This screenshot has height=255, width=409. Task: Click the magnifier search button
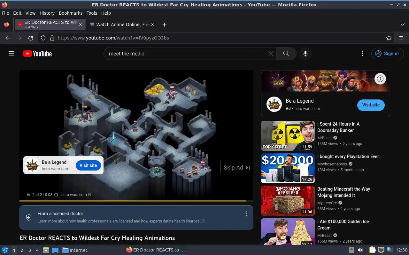pyautogui.click(x=286, y=54)
